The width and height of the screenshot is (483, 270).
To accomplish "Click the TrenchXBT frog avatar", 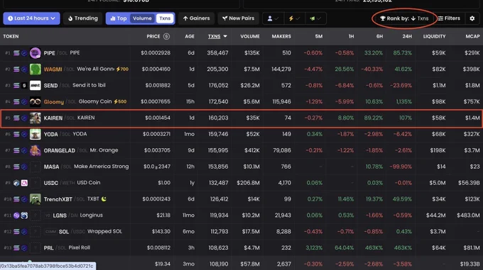I will [35, 199].
